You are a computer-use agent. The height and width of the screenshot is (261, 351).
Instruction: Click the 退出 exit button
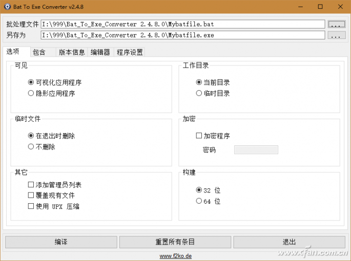click(289, 242)
